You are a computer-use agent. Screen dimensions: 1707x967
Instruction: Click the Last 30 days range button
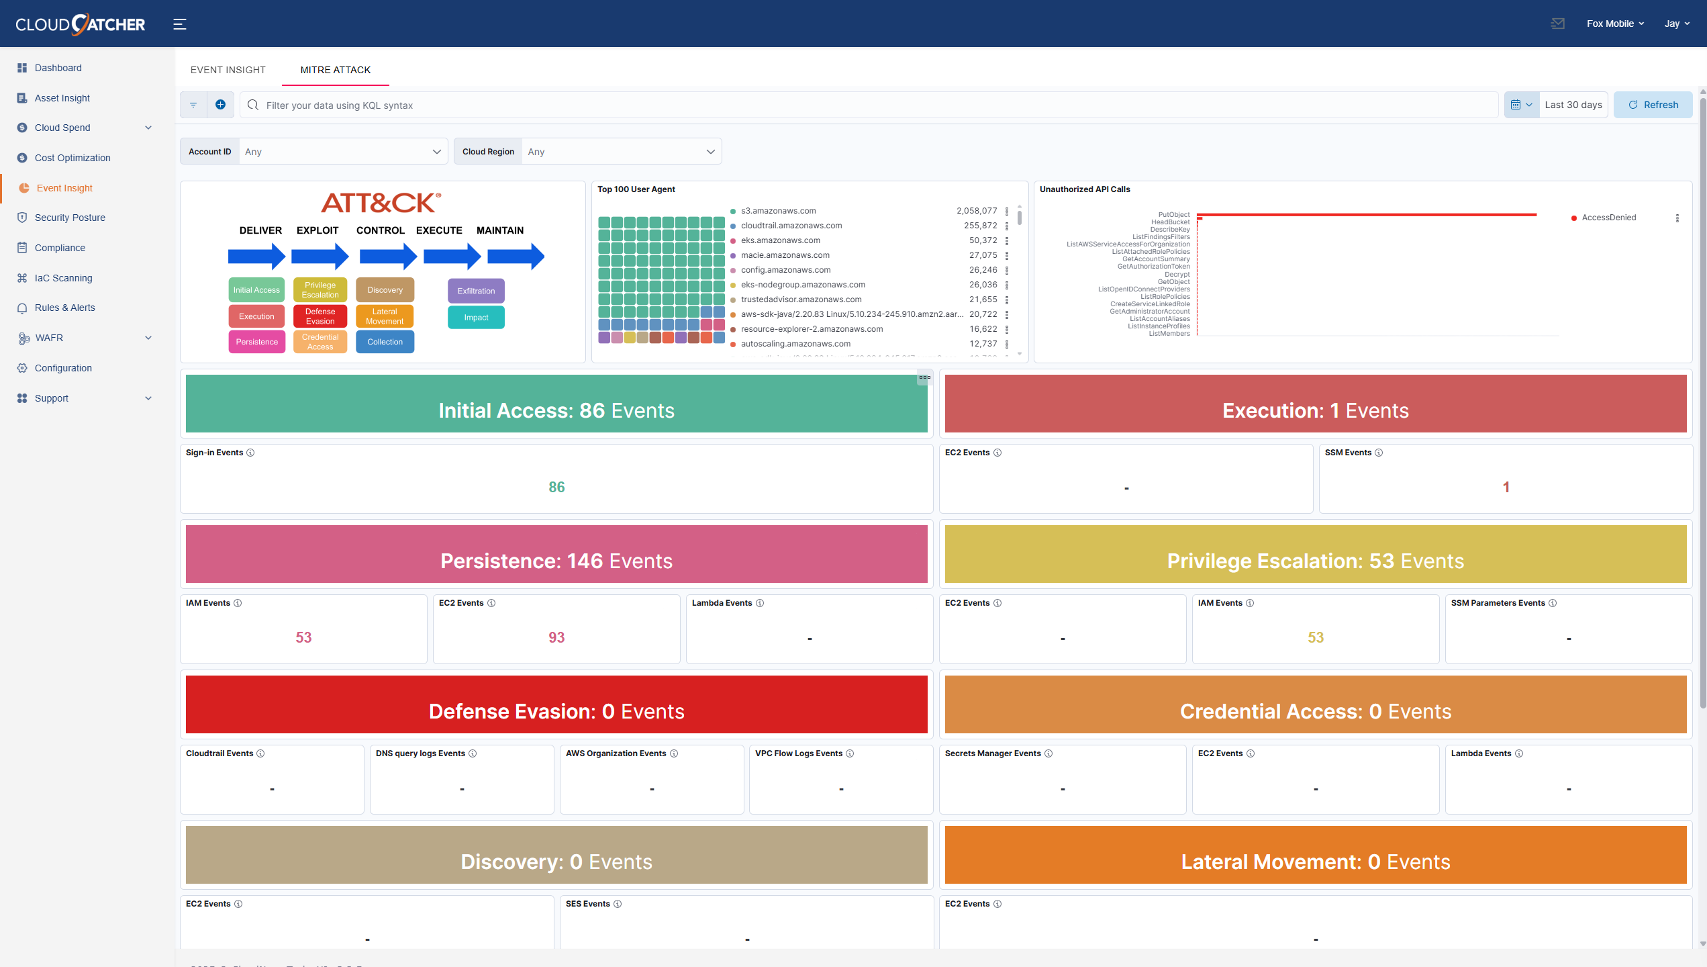(1573, 105)
